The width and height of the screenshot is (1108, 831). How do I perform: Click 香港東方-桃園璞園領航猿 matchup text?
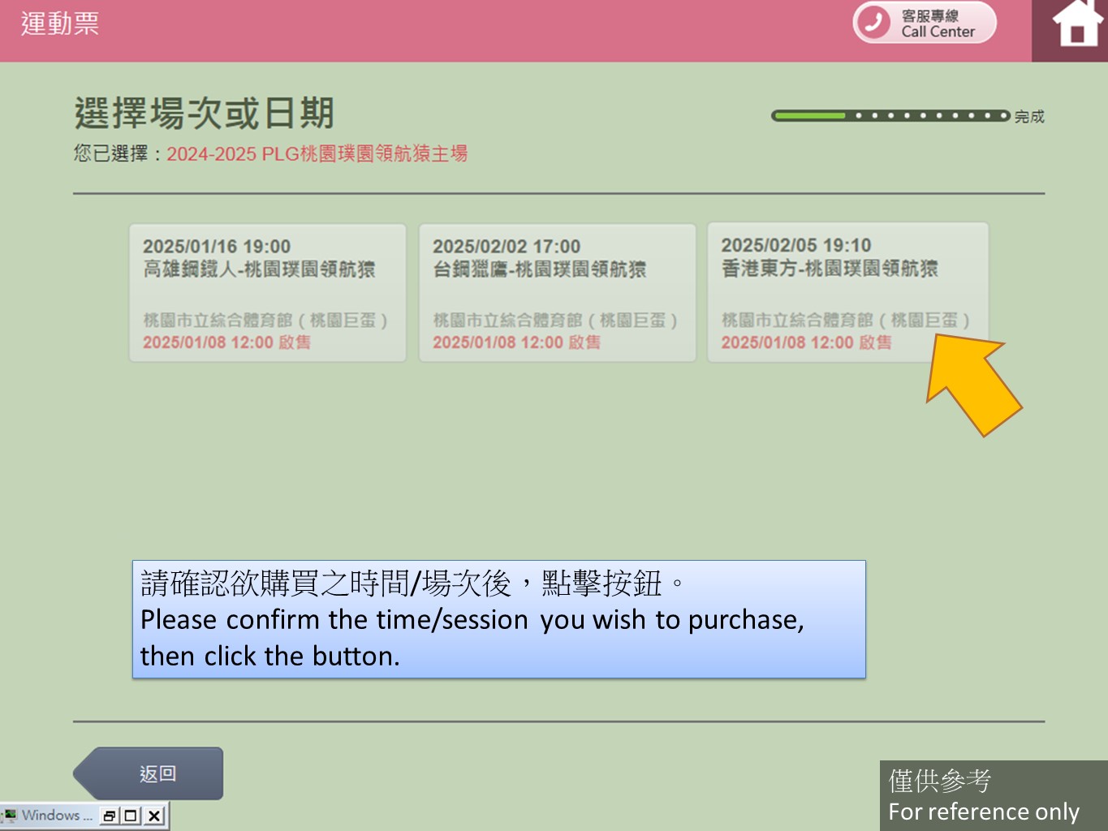coord(830,269)
